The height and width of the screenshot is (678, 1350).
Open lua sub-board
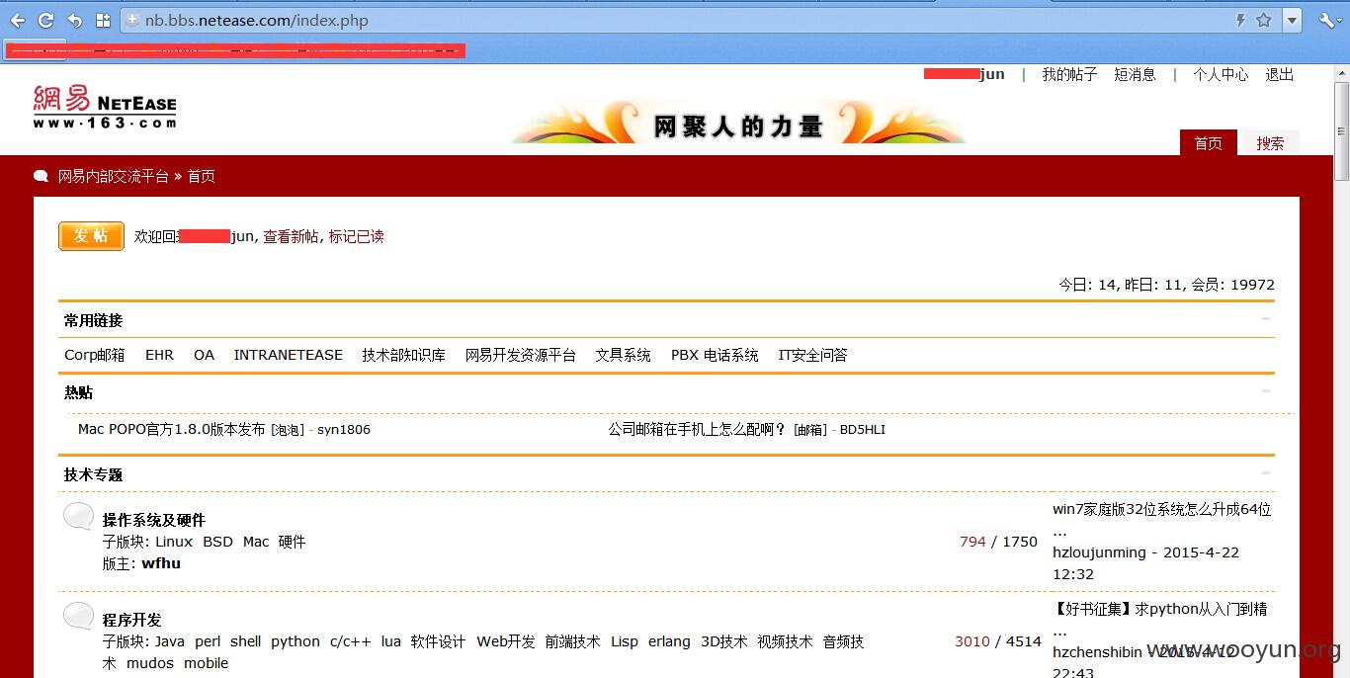pos(391,641)
